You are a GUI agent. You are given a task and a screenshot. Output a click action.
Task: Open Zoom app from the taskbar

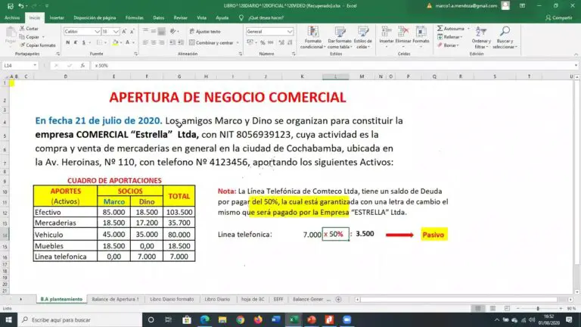click(346, 319)
